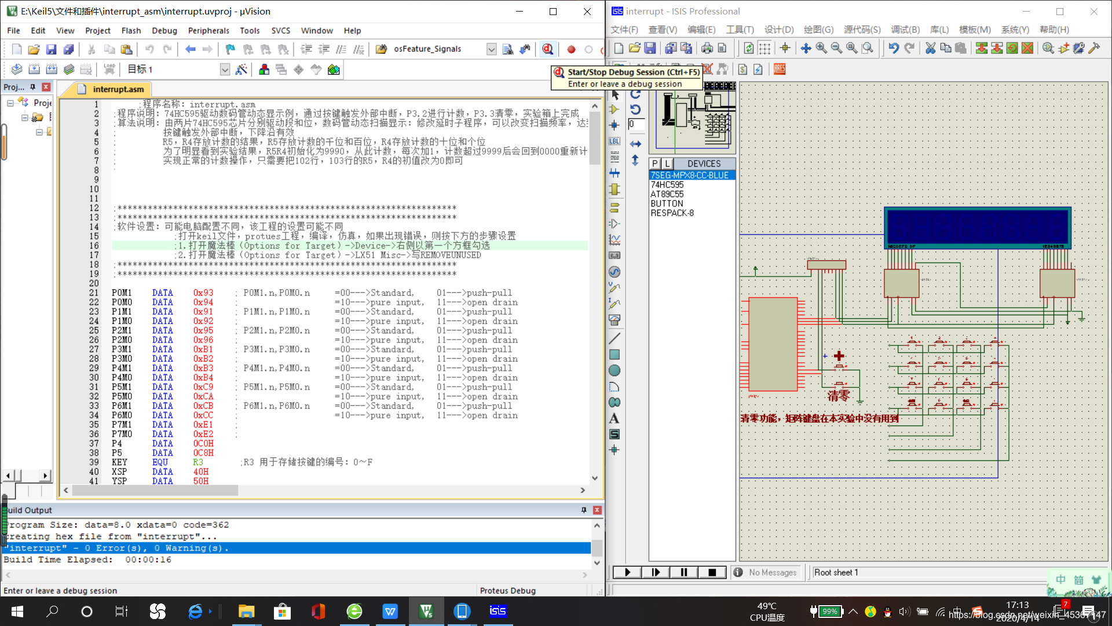Viewport: 1112px width, 626px height.
Task: Click Keil Build target icon
Action: (x=34, y=70)
